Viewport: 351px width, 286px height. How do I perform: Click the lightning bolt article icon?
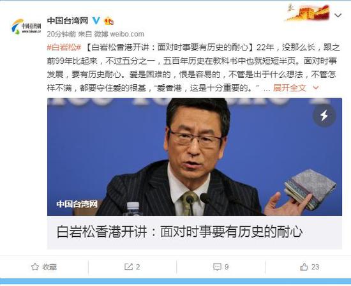coord(324,116)
